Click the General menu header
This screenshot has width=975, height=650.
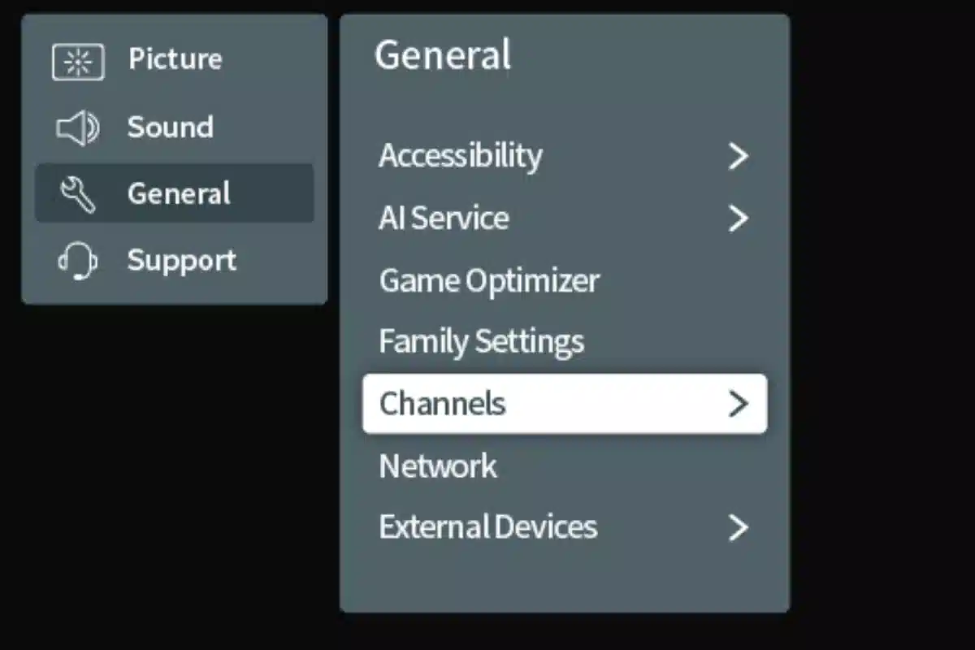click(443, 54)
